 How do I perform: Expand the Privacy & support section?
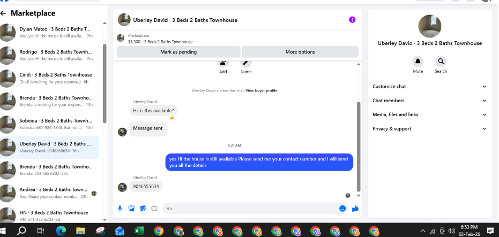[430, 129]
